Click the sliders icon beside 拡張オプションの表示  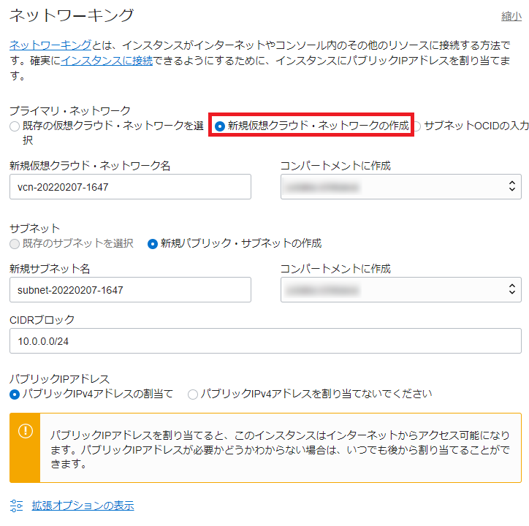tap(18, 506)
